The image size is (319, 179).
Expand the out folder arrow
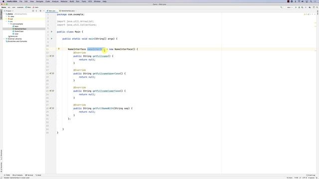[6, 19]
